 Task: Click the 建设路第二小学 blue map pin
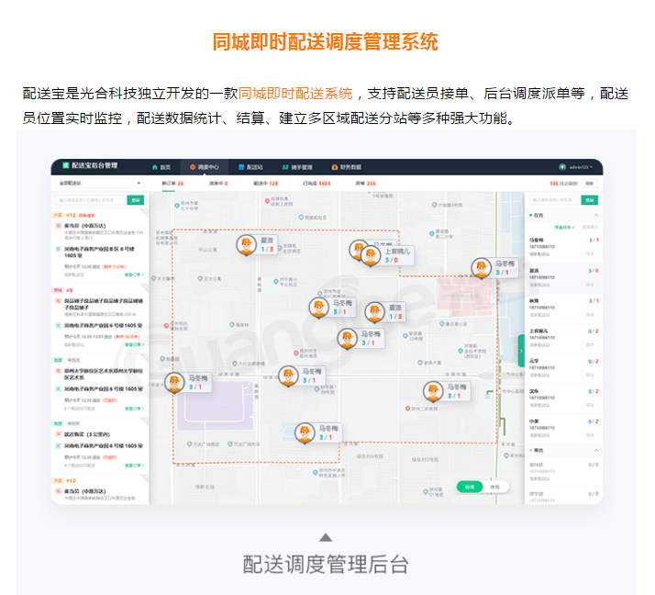point(431,234)
